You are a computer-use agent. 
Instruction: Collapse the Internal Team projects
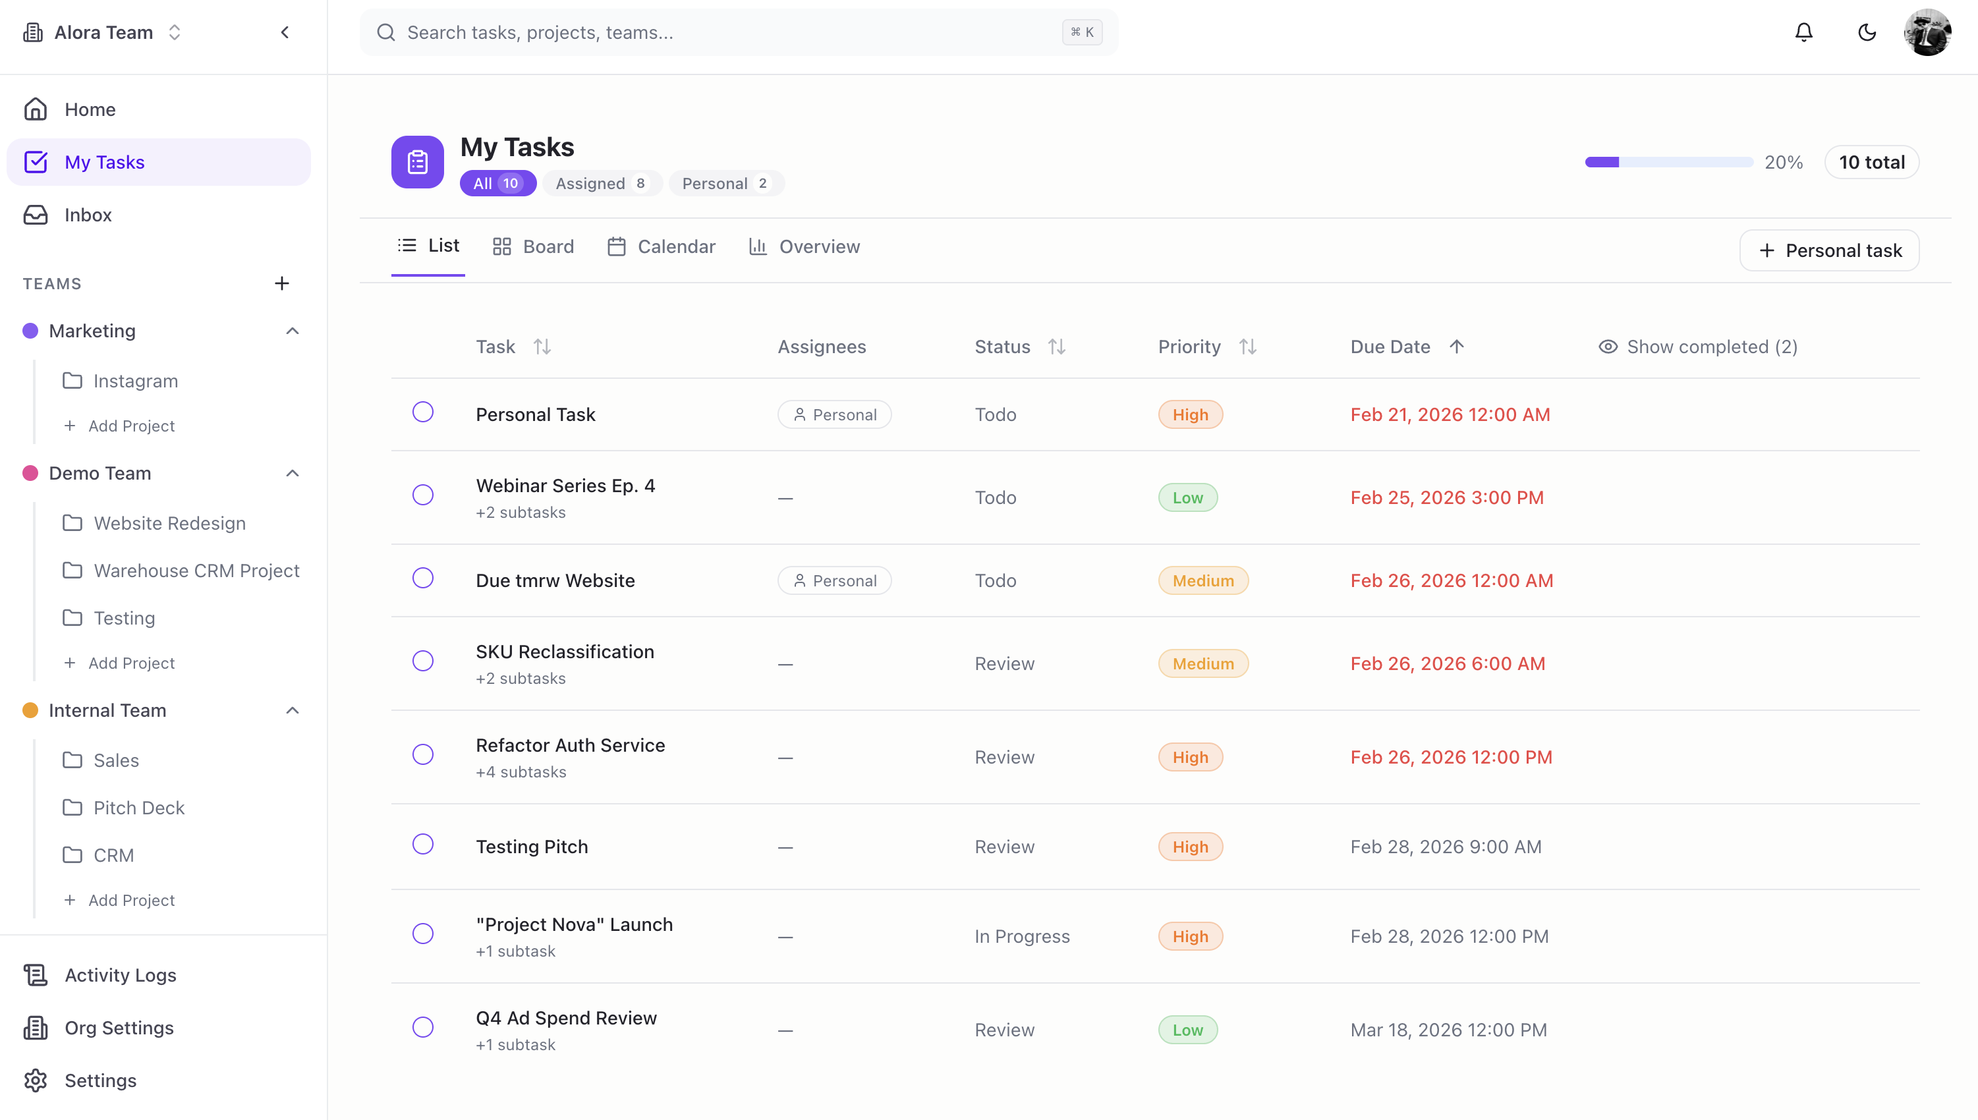click(293, 710)
